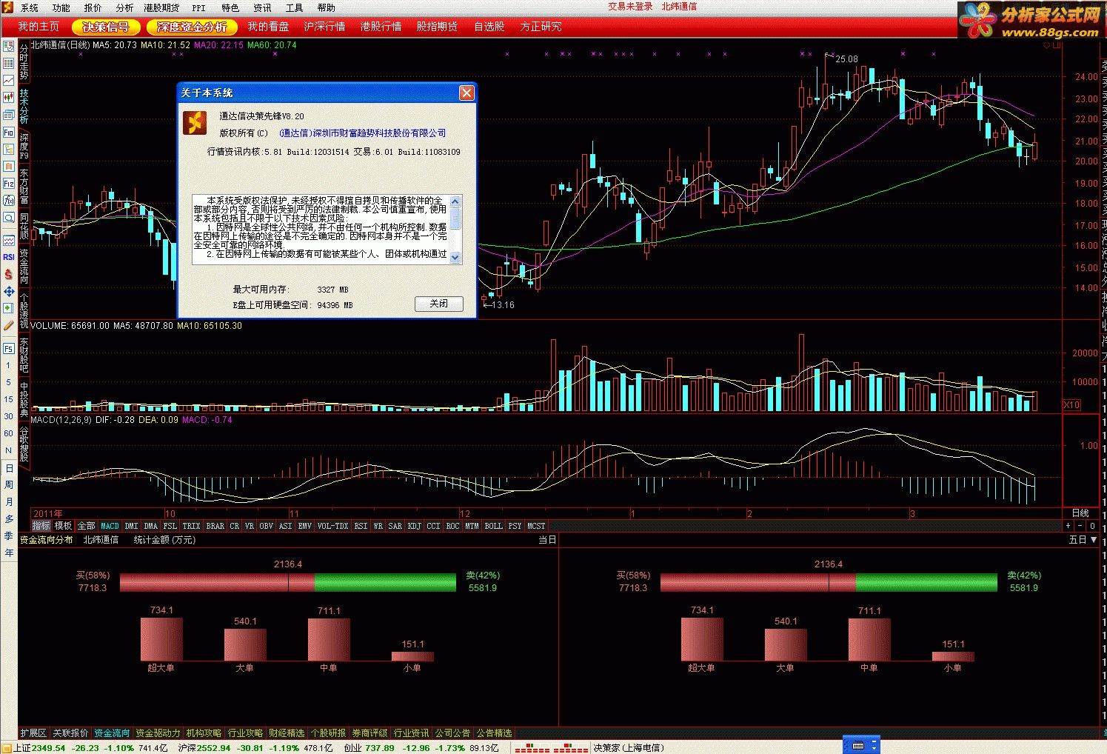The image size is (1107, 754).
Task: Click the dialog text scroll-up arrow
Action: 455,201
